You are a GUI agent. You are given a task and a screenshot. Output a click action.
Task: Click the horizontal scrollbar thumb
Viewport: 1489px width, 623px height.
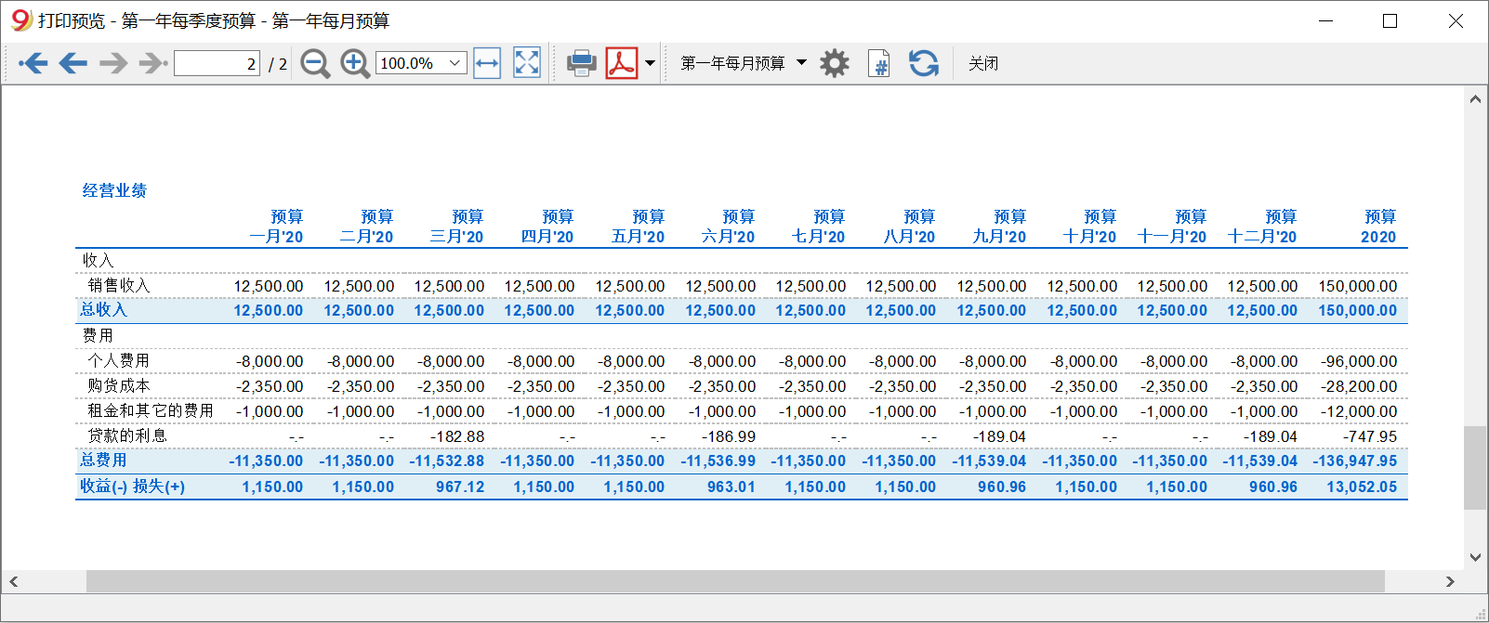[735, 581]
